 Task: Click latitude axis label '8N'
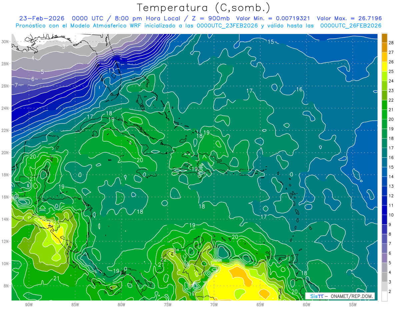(7, 286)
